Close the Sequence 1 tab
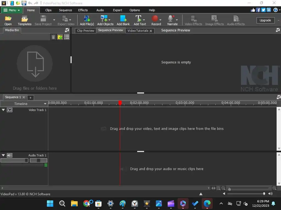The height and width of the screenshot is (210, 281). (24, 97)
